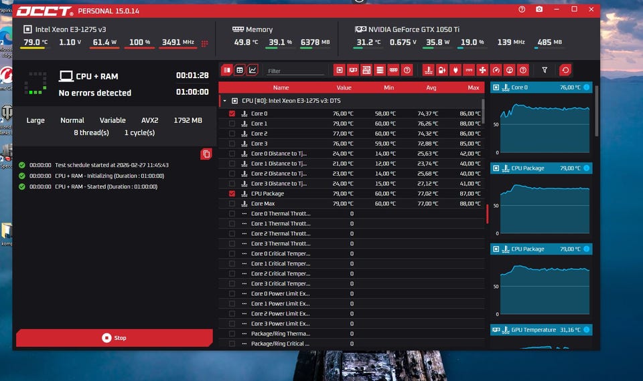Image resolution: width=643 pixels, height=381 pixels.
Task: Switch to the table-and-graph split view
Action: [227, 70]
